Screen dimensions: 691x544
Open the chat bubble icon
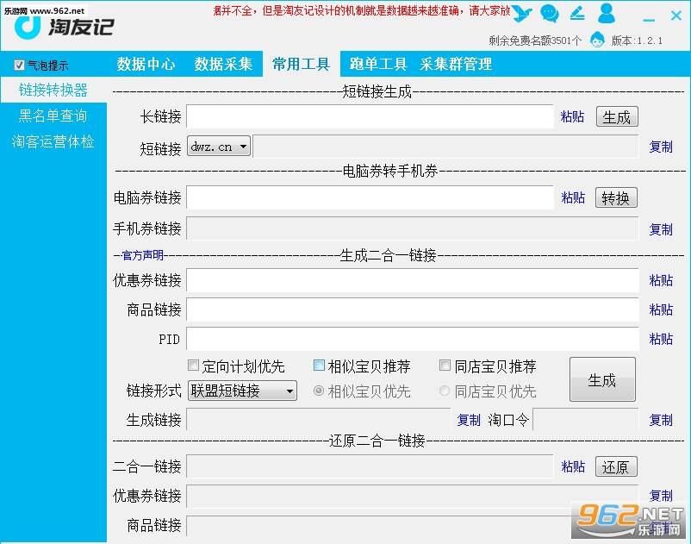(x=549, y=13)
